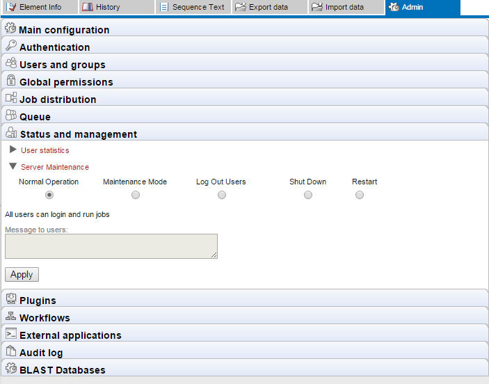Click the Global permissions padlock icon
The height and width of the screenshot is (384, 489).
click(11, 80)
